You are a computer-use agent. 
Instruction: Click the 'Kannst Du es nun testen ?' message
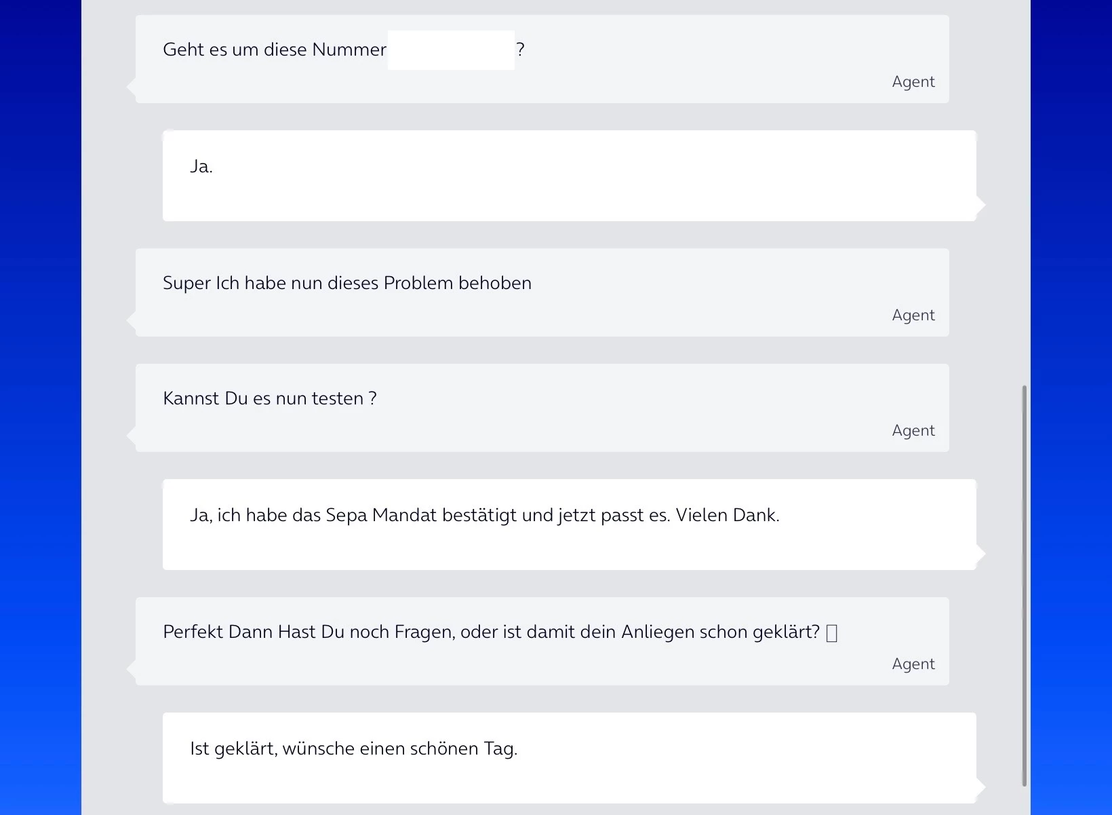pos(270,398)
